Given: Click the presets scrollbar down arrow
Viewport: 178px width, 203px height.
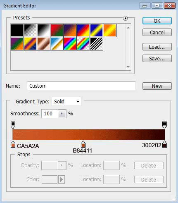Looking at the screenshot, I should 128,67.
